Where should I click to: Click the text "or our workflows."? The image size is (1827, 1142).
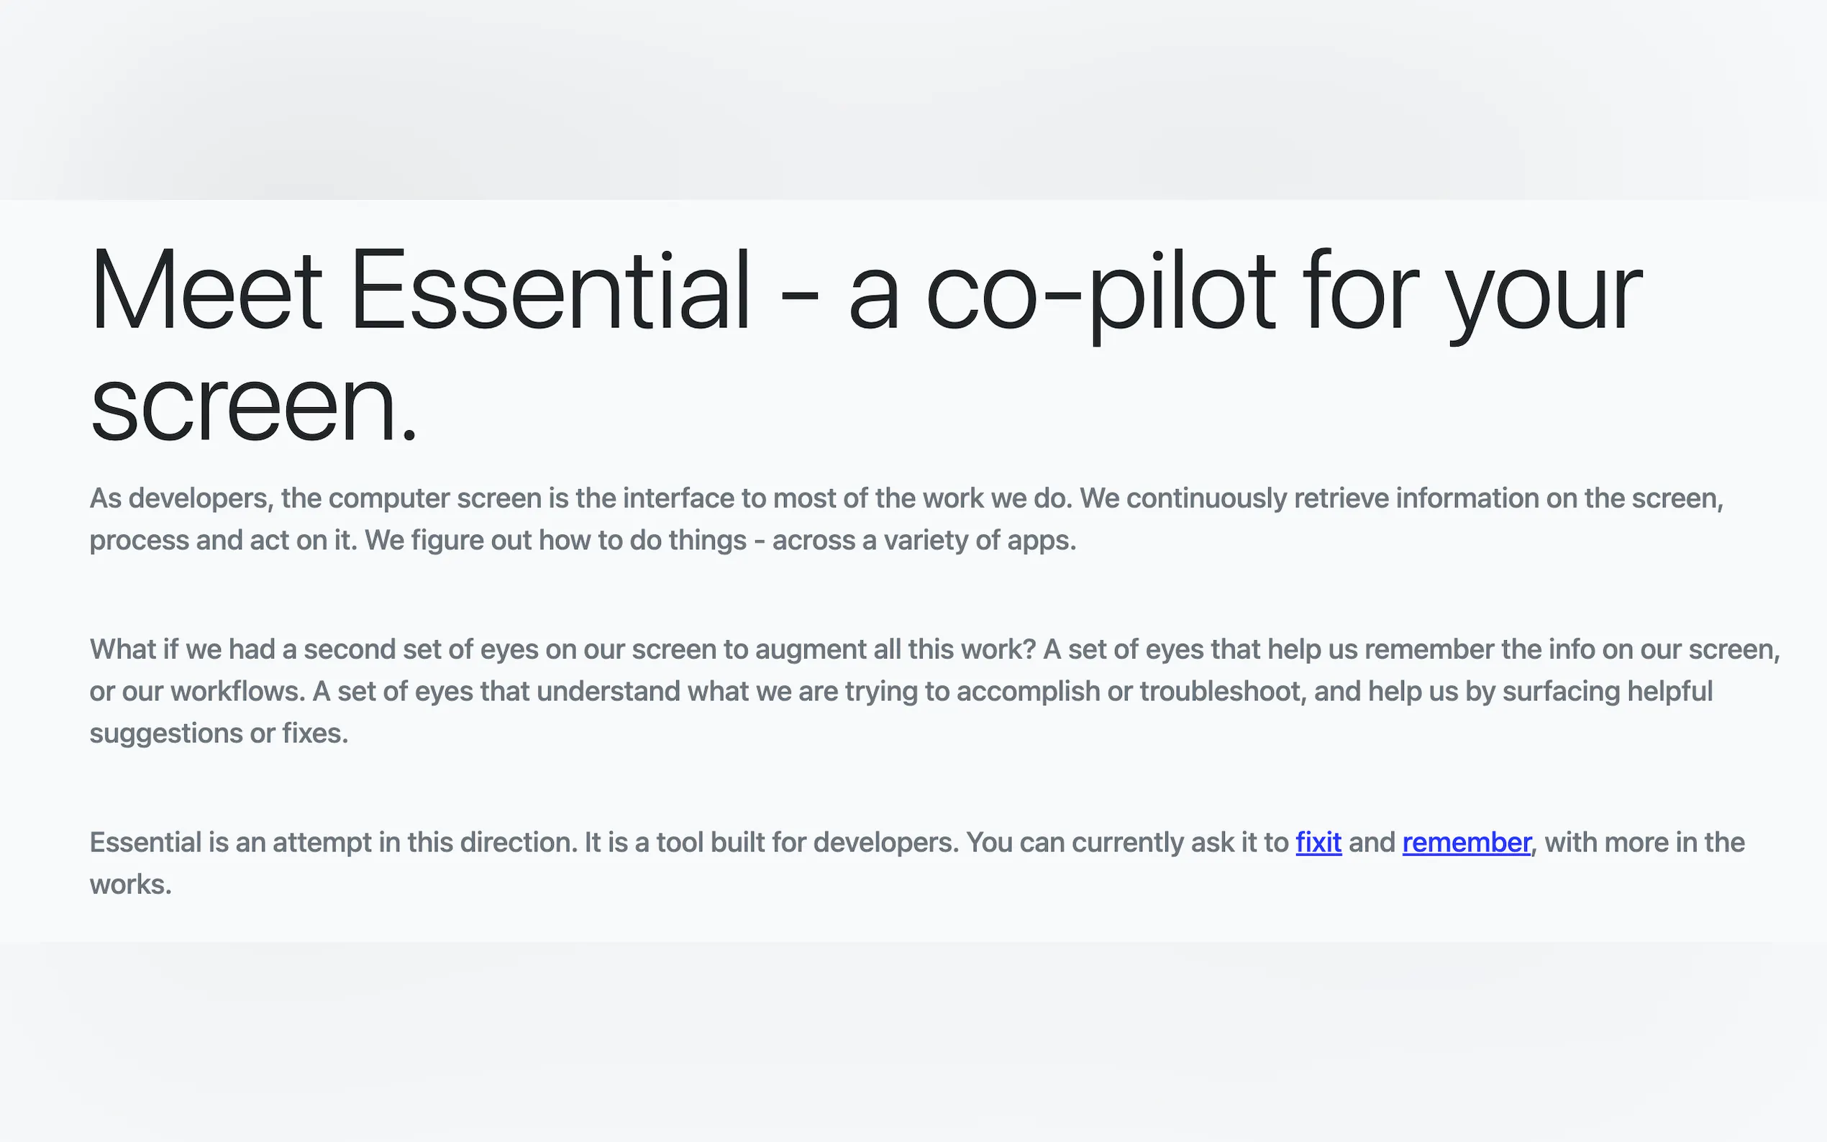point(197,692)
